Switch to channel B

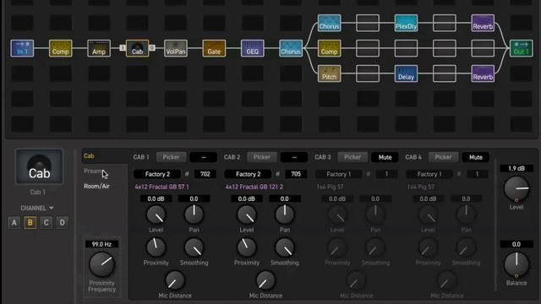pyautogui.click(x=30, y=223)
